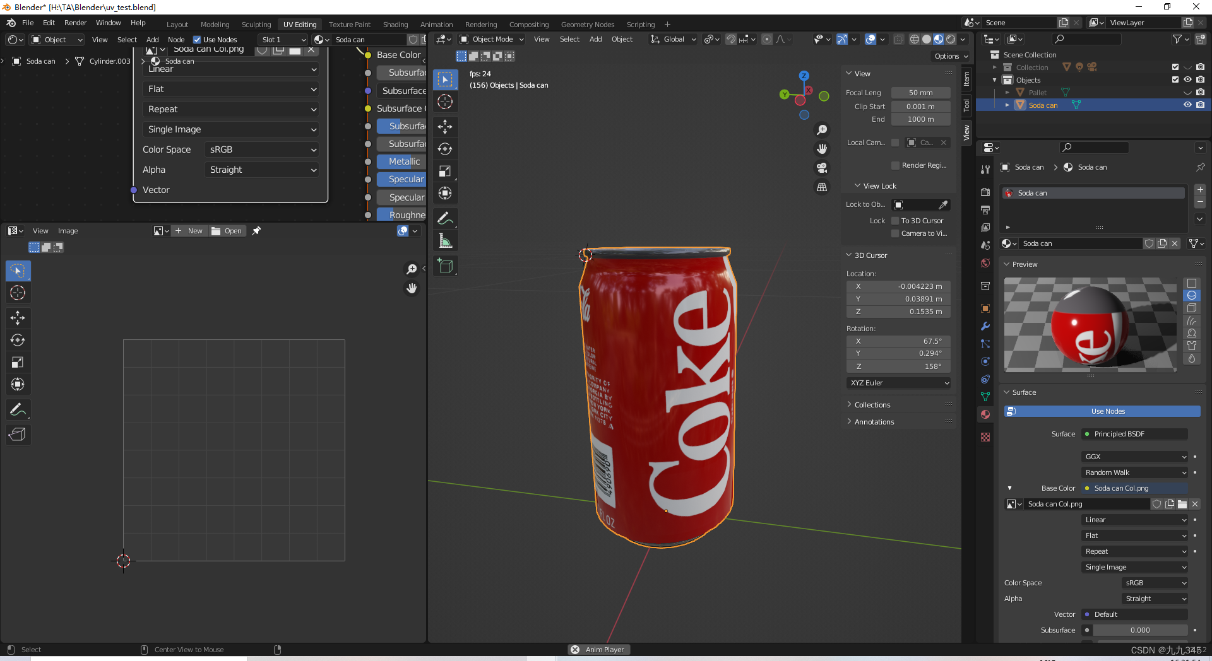
Task: Expand the Collections panel in sidebar
Action: pos(872,405)
